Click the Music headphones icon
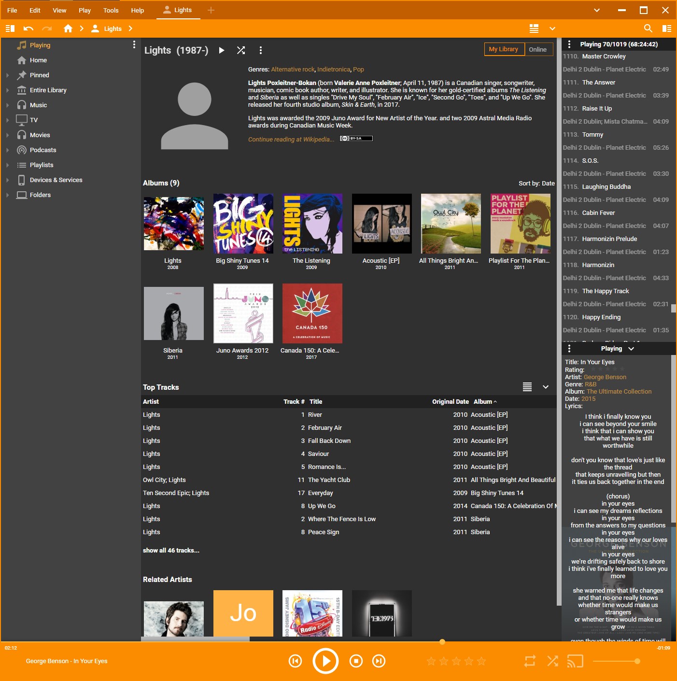The height and width of the screenshot is (681, 677). coord(22,105)
